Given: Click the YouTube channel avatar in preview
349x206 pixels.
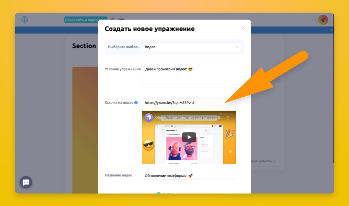Looking at the screenshot, I should pos(149,118).
